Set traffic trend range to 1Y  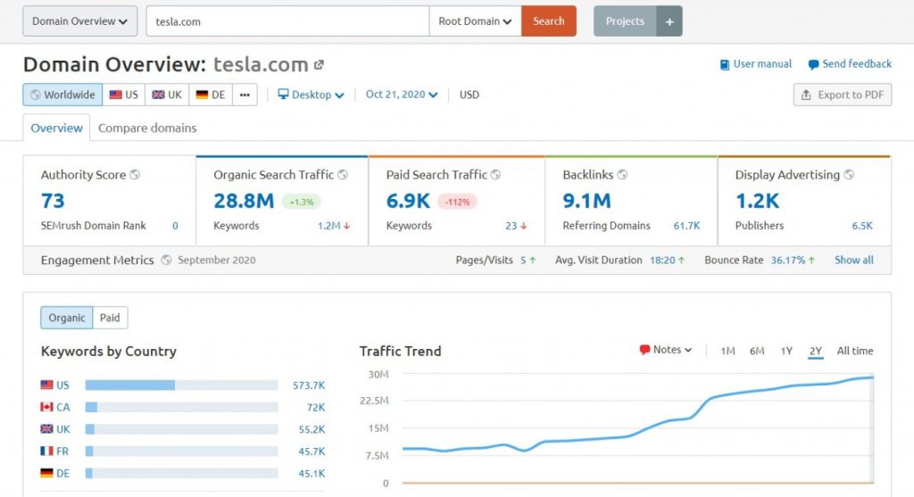pos(786,351)
